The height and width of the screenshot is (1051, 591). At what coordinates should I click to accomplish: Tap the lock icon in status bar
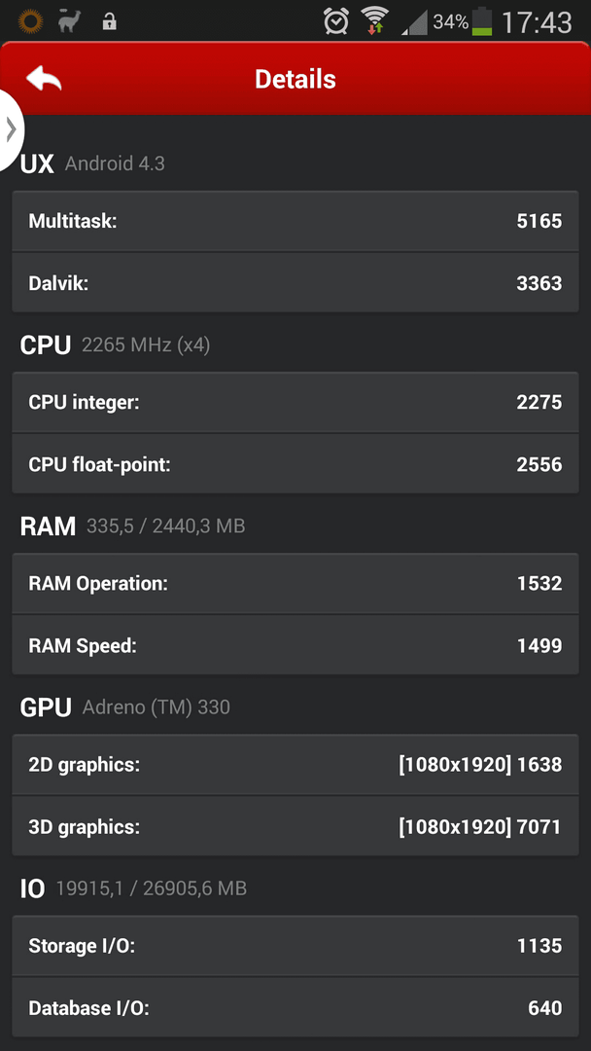pyautogui.click(x=109, y=21)
